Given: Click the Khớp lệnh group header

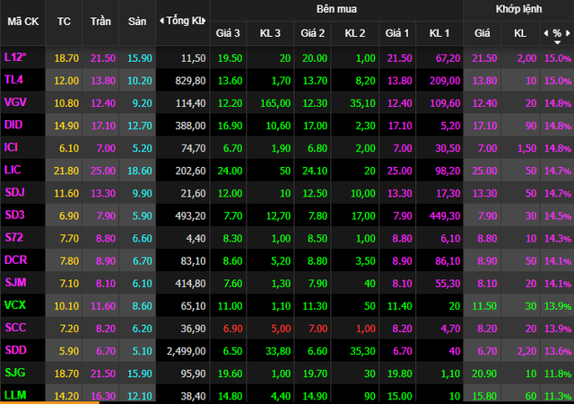Looking at the screenshot, I should pyautogui.click(x=518, y=9).
